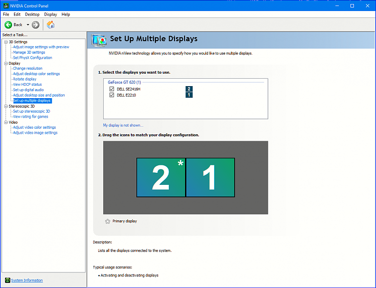
Task: Click the Display category label in tree
Action: [x=15, y=63]
